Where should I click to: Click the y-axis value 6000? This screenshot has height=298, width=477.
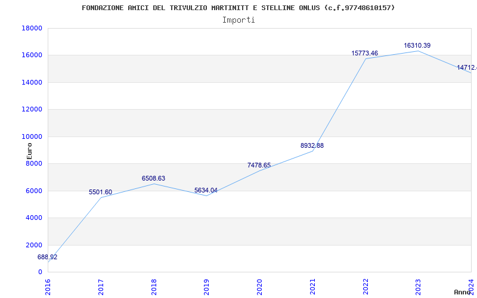pos(34,191)
